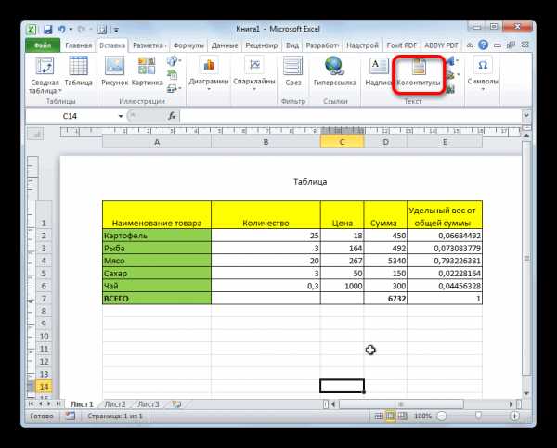Insert a picture via Рисунок

pyautogui.click(x=114, y=71)
